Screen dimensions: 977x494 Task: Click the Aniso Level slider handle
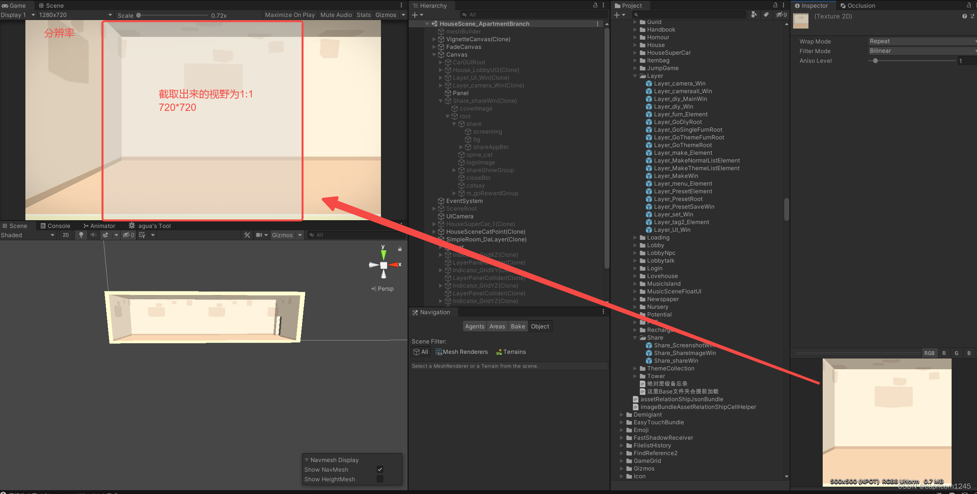click(875, 61)
